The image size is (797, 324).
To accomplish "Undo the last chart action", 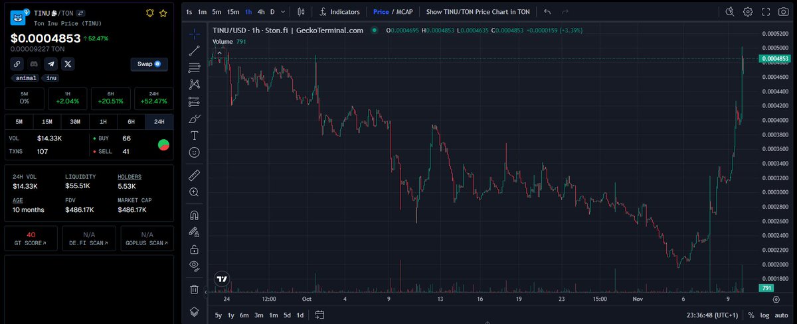I will point(547,11).
